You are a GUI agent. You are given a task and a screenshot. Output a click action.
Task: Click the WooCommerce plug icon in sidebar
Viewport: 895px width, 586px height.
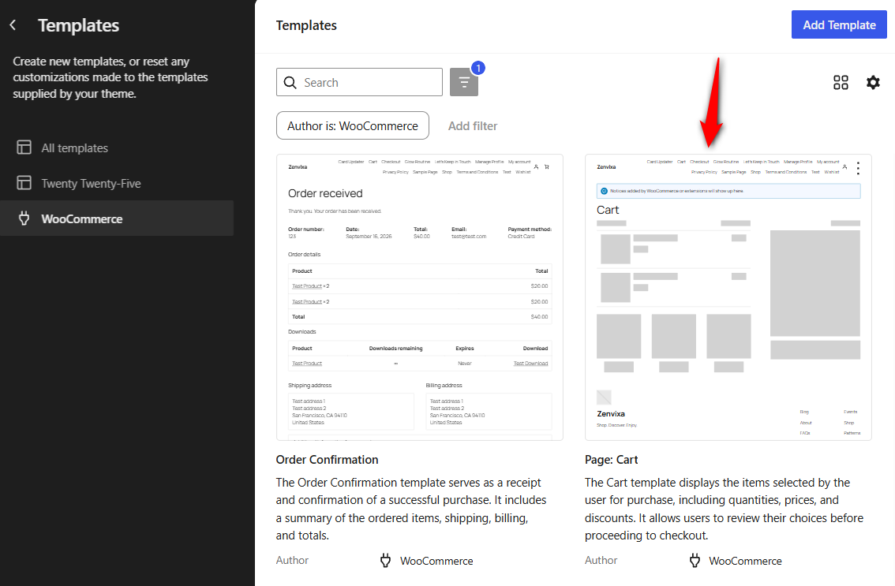pos(24,218)
